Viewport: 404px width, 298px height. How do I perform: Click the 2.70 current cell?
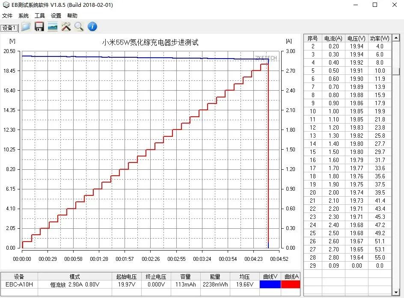click(x=334, y=249)
